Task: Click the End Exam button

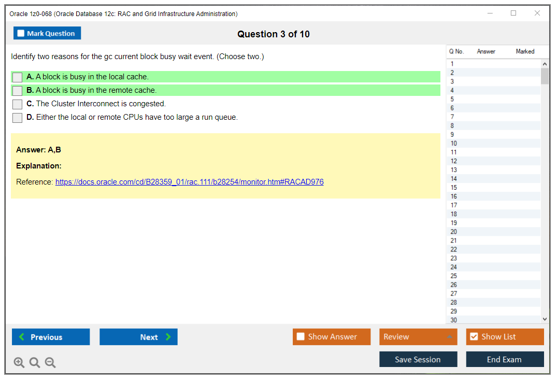Action: [505, 359]
